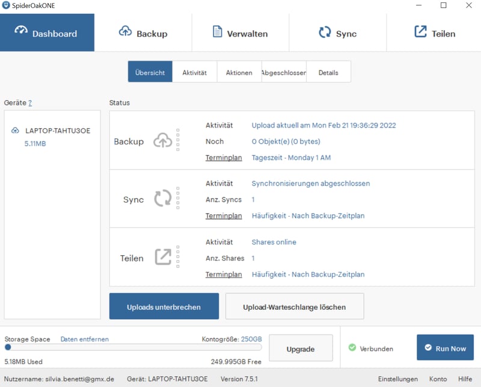Screen dimensions: 481x387
Task: Click the Storage Space usage bar
Action: click(133, 347)
